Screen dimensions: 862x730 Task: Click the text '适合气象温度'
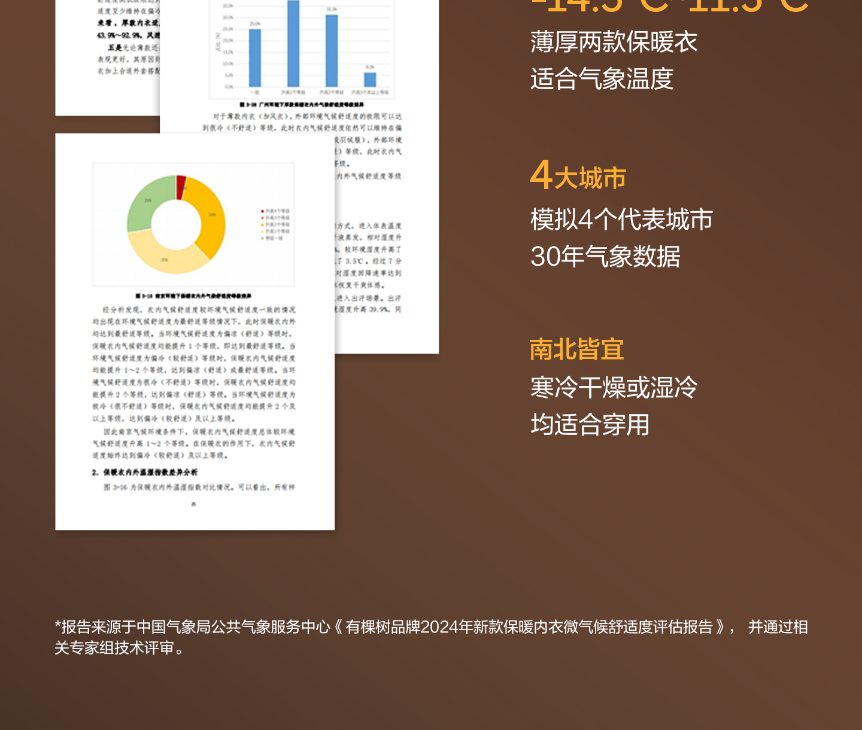[x=602, y=79]
